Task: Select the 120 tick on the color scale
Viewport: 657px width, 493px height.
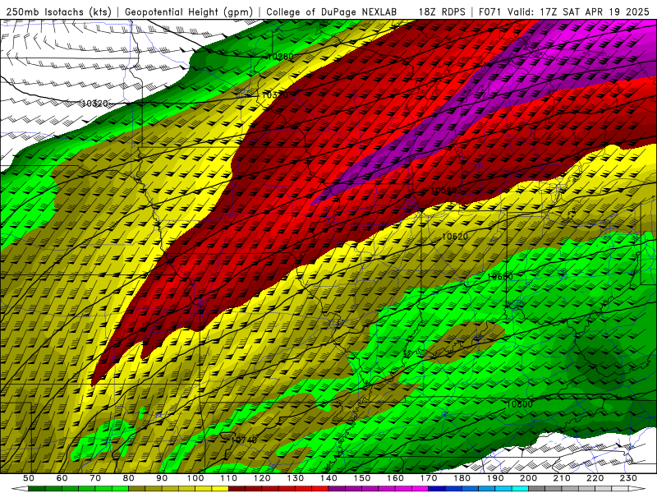Action: (x=262, y=478)
